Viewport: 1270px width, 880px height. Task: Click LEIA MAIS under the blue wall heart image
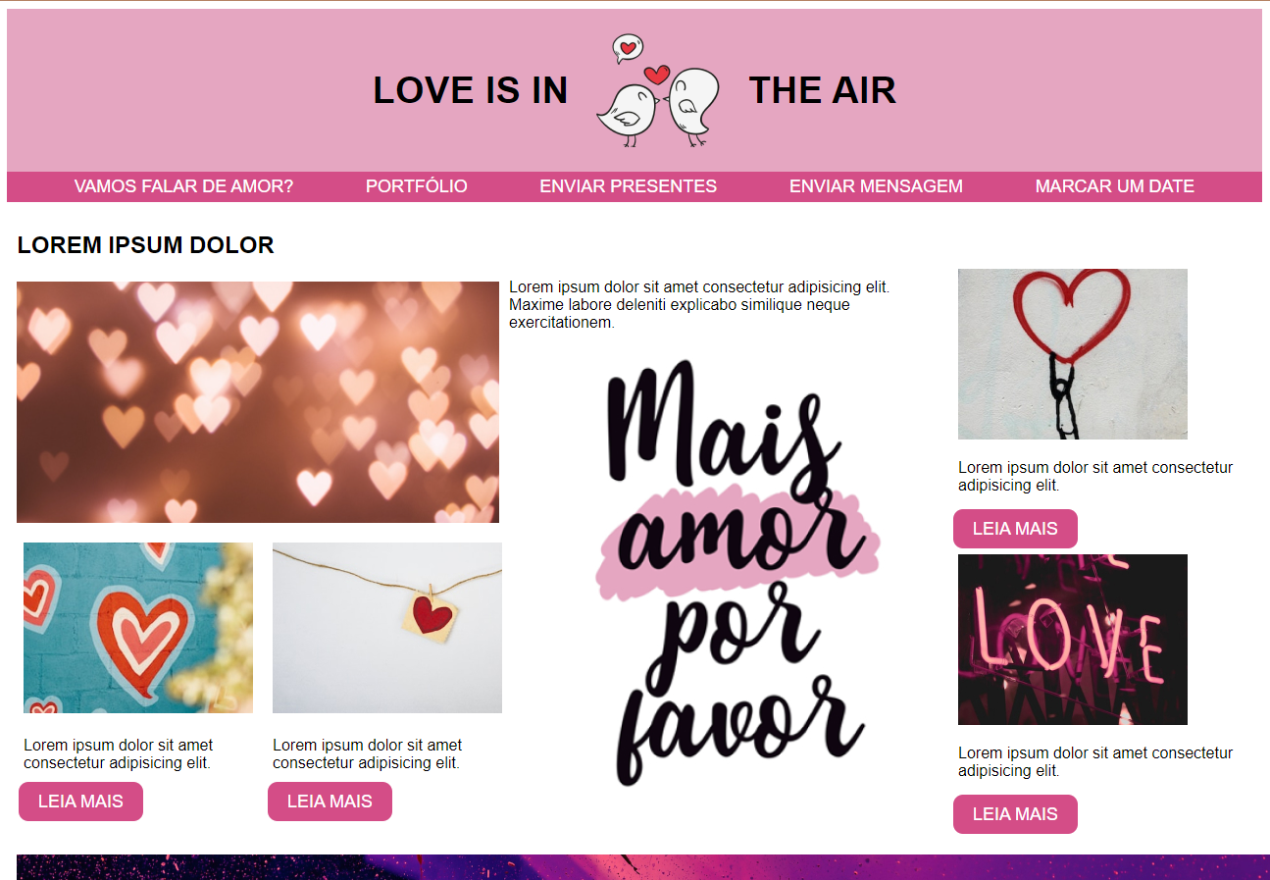80,802
